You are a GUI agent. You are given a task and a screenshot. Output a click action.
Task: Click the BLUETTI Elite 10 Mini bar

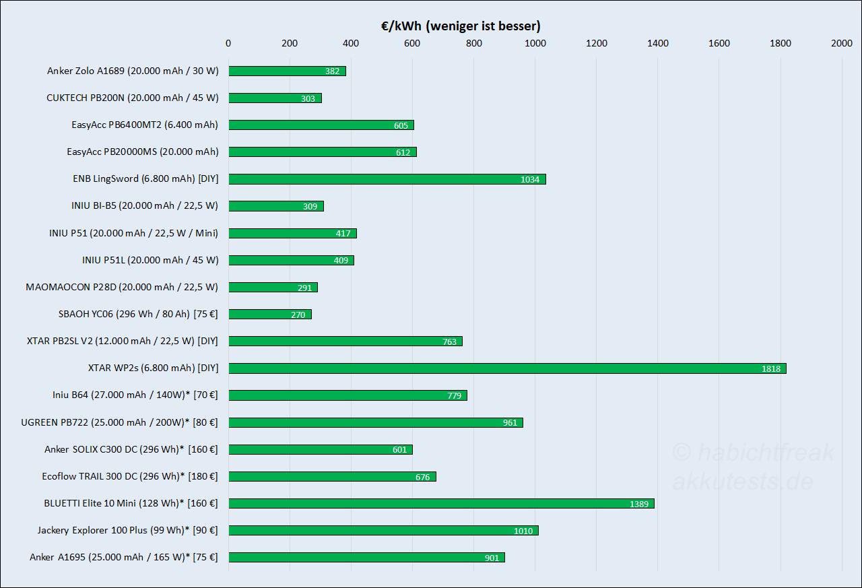(441, 503)
